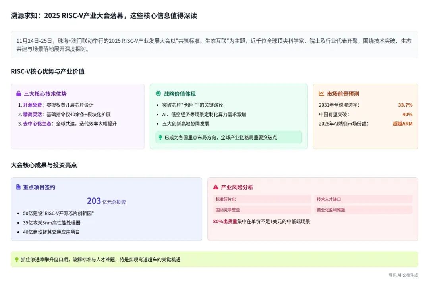Click the document icon beside 重点项目签约
This screenshot has height=283, width=429.
(18, 187)
